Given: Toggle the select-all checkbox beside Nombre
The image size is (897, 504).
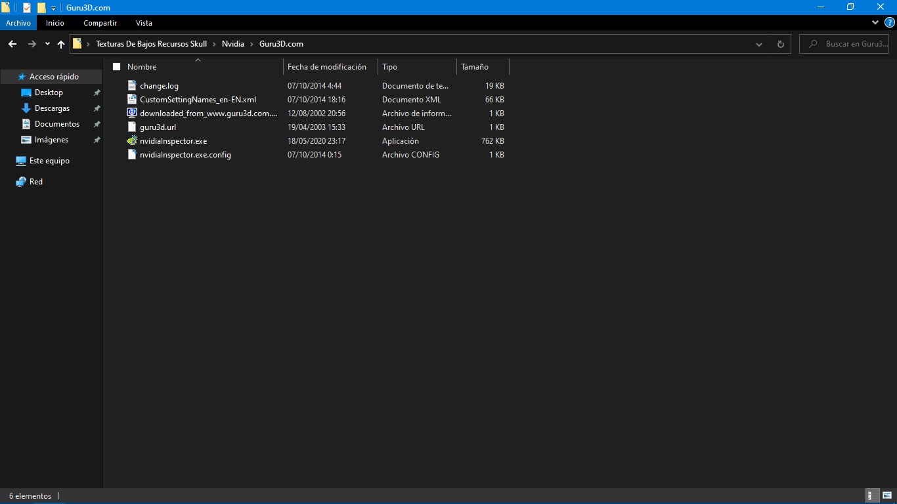Looking at the screenshot, I should click(x=117, y=67).
